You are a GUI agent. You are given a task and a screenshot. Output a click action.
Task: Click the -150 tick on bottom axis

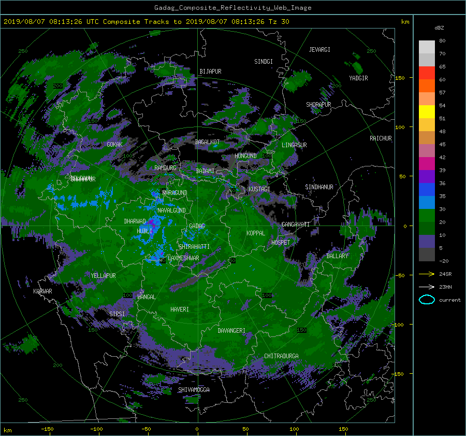(x=47, y=429)
